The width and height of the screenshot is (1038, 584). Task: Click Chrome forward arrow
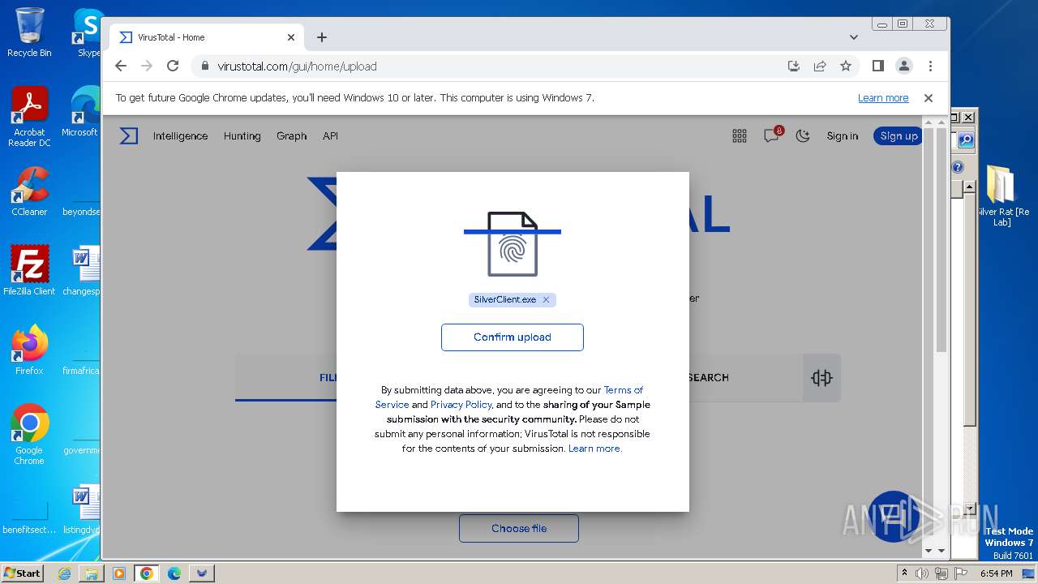[x=147, y=66]
